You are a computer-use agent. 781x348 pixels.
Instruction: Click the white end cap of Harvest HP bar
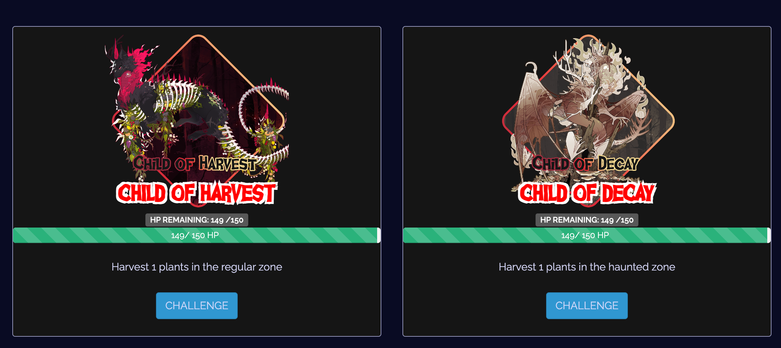coord(379,235)
